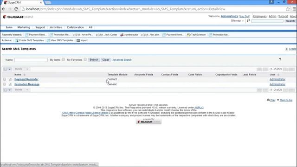Open recently viewed Mr. Jack Carter
Screen dimensions: 297x167
[107, 35]
